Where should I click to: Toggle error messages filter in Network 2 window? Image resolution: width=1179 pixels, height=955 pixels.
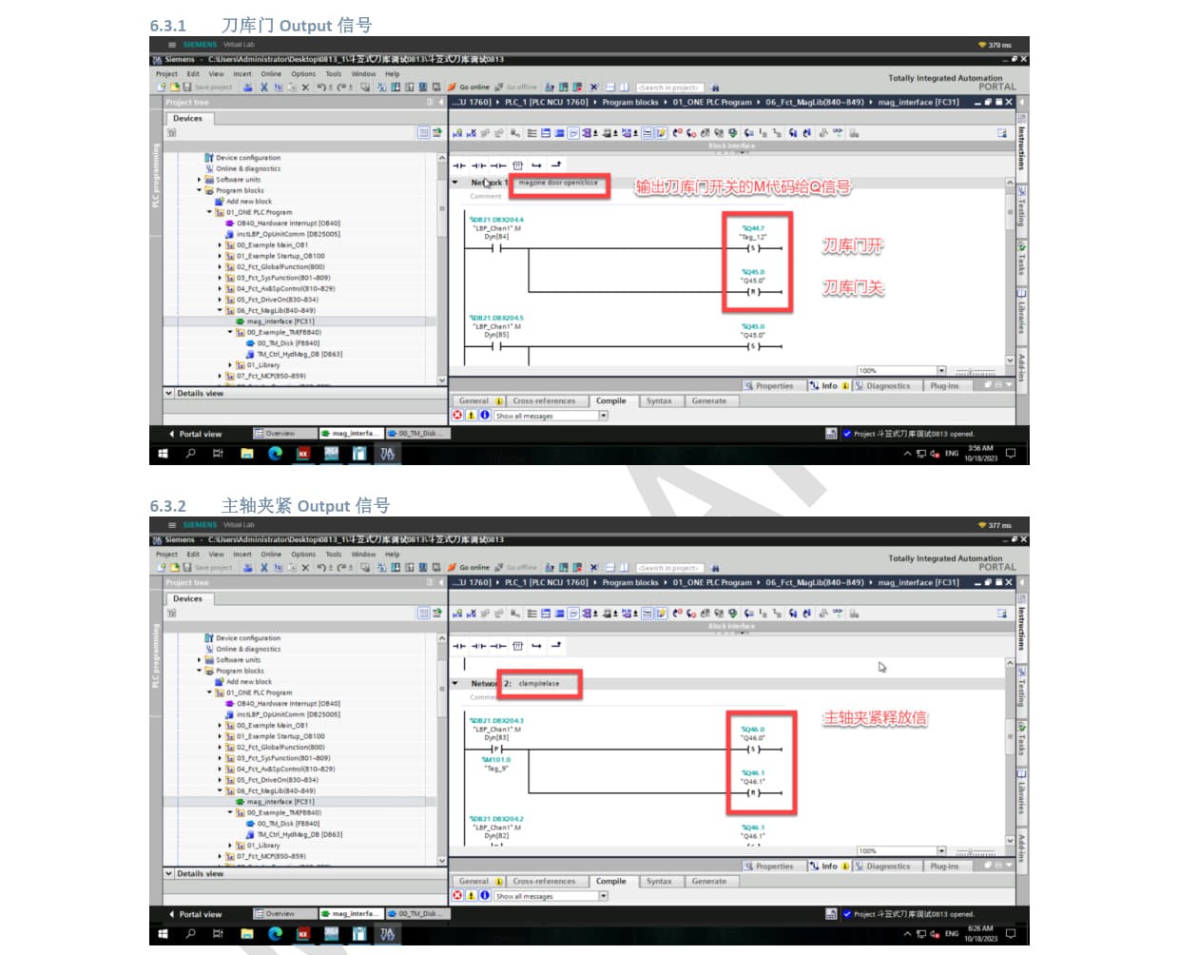tap(457, 895)
